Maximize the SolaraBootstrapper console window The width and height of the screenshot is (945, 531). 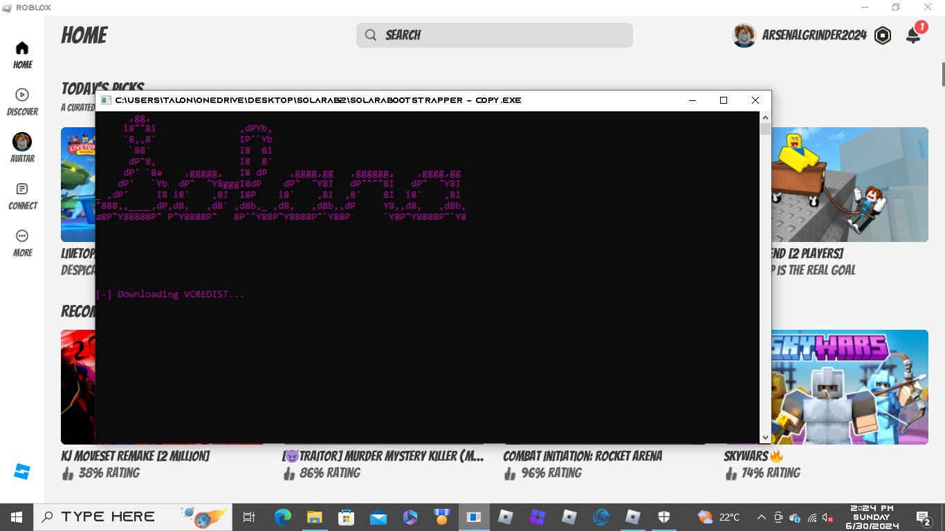(x=724, y=100)
